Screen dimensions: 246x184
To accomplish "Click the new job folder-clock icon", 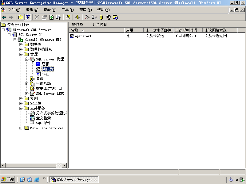I will click(115, 17).
